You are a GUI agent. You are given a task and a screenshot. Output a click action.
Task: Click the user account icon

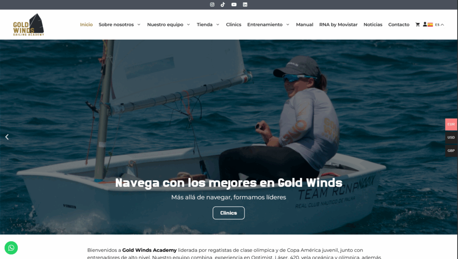point(424,25)
